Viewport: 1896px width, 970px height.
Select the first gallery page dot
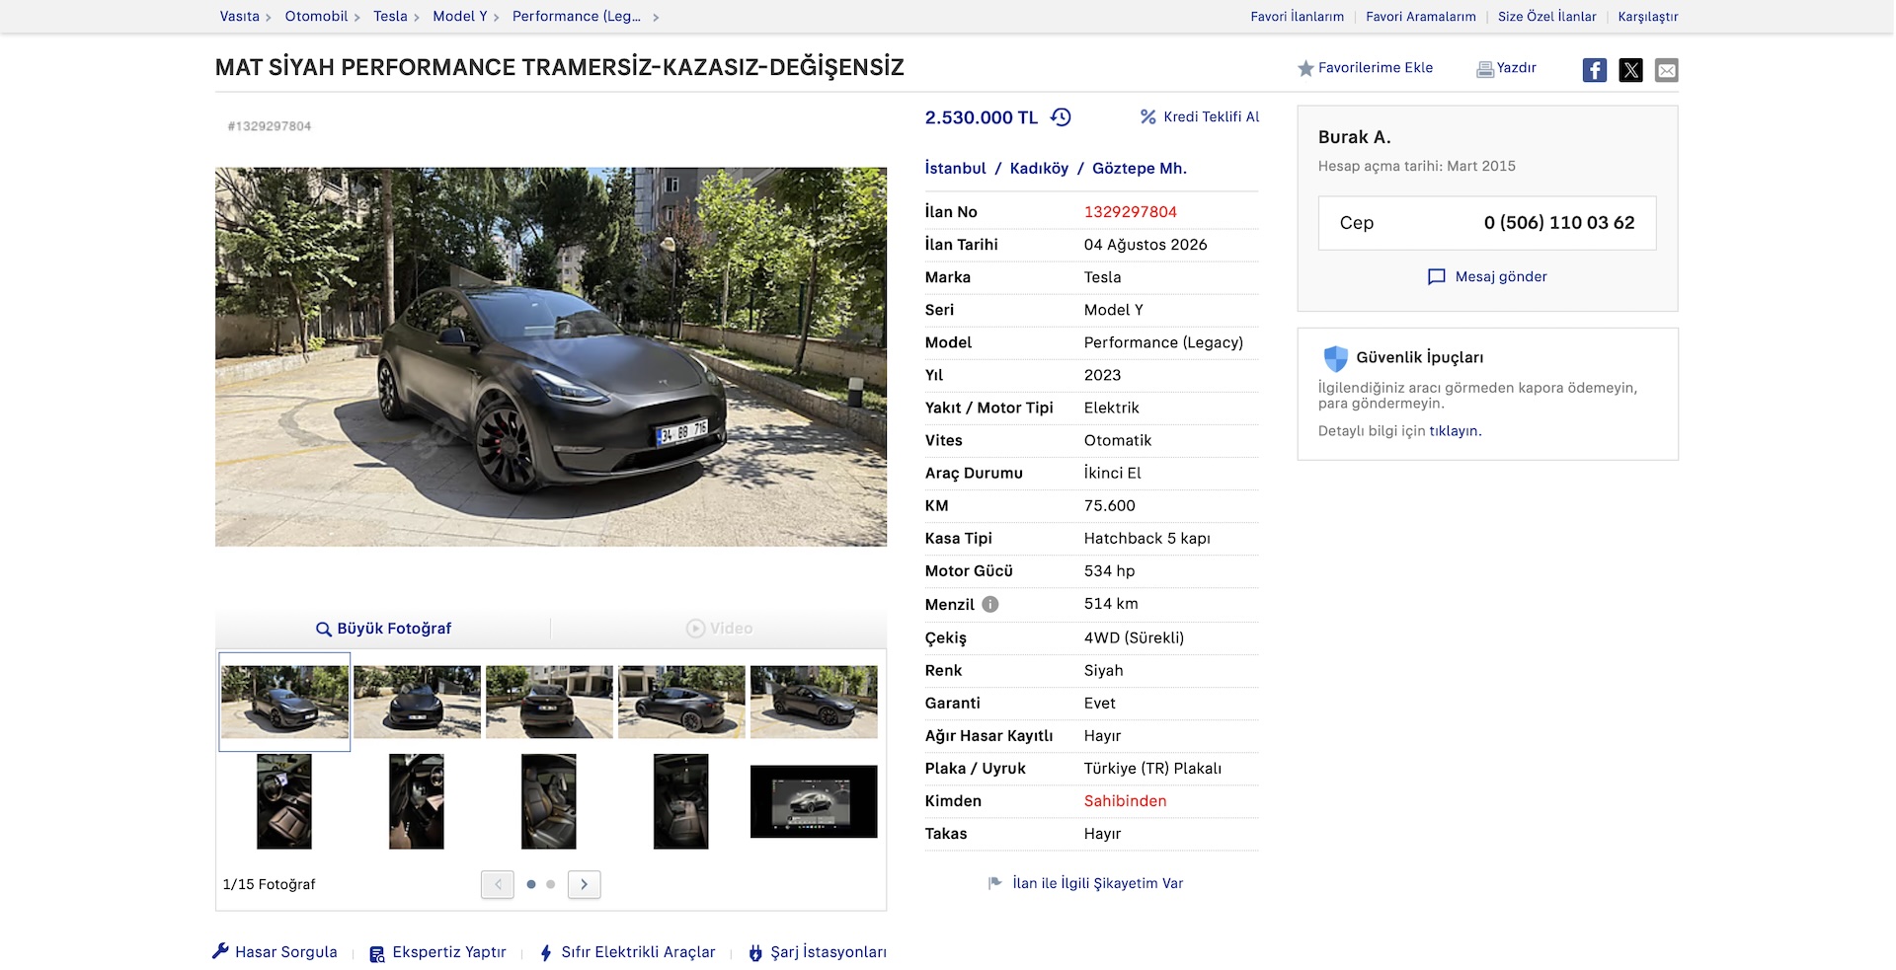531,884
